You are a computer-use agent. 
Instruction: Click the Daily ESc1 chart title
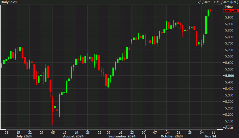point(9,2)
